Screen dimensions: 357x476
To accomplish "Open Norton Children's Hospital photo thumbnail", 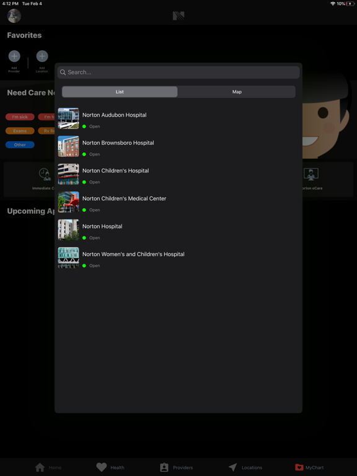I will tap(68, 174).
